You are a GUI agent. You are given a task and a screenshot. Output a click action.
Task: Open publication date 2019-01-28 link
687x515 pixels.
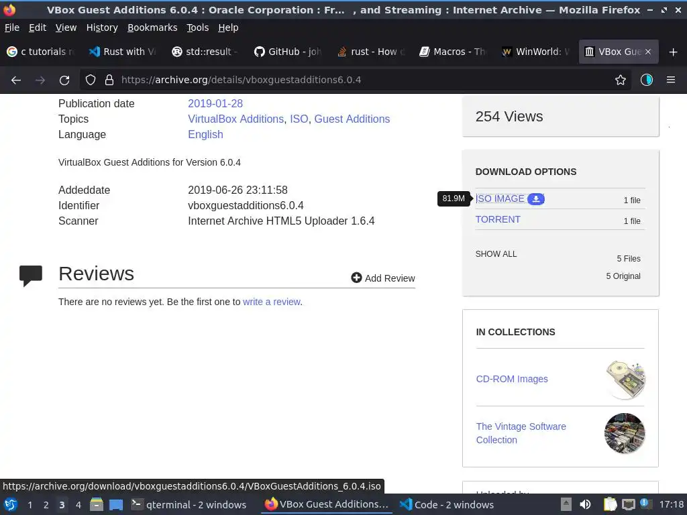point(215,103)
